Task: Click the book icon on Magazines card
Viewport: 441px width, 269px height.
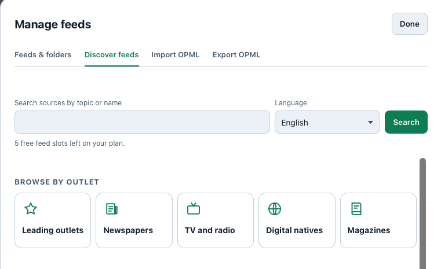Action: [x=356, y=209]
